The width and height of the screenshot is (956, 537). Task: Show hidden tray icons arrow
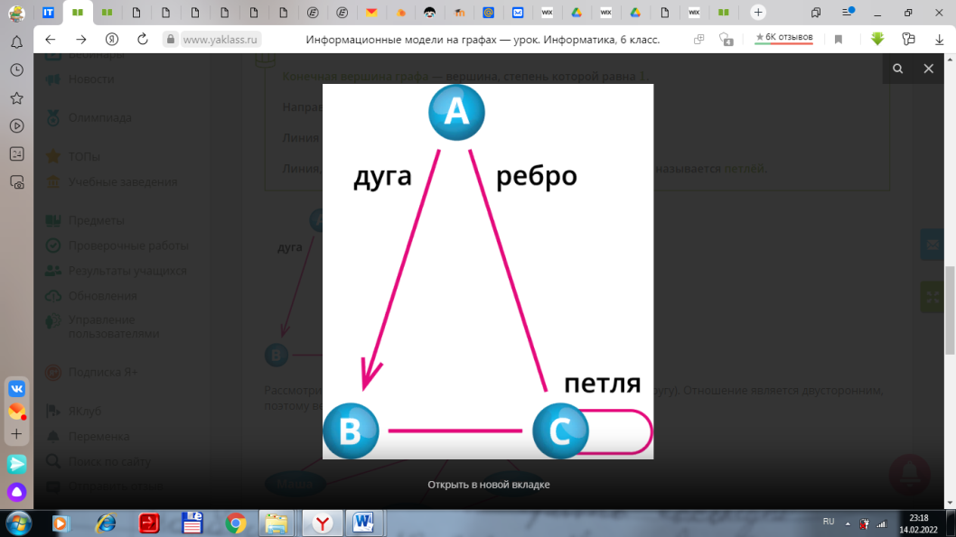tap(848, 523)
